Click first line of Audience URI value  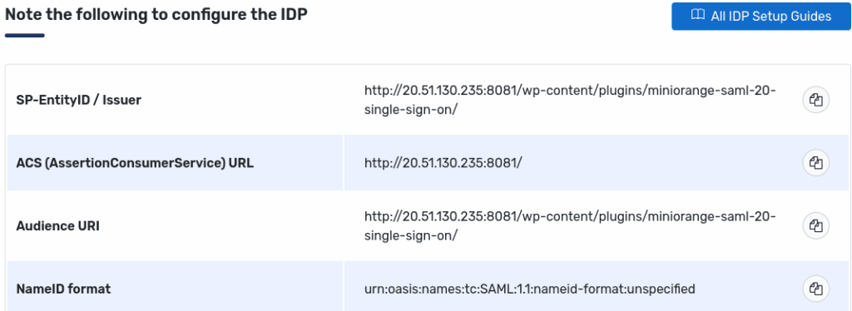[x=570, y=216]
